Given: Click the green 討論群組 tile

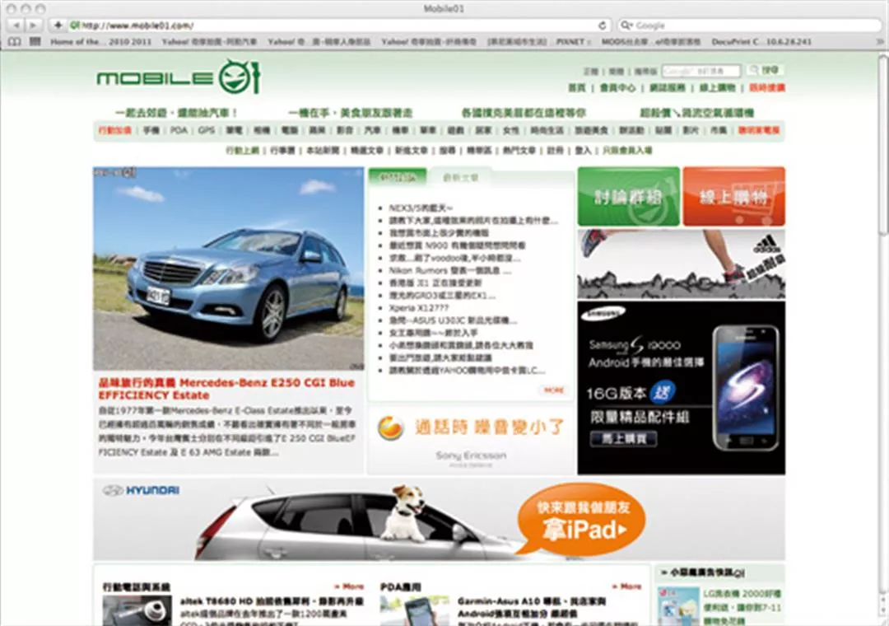Looking at the screenshot, I should point(628,197).
